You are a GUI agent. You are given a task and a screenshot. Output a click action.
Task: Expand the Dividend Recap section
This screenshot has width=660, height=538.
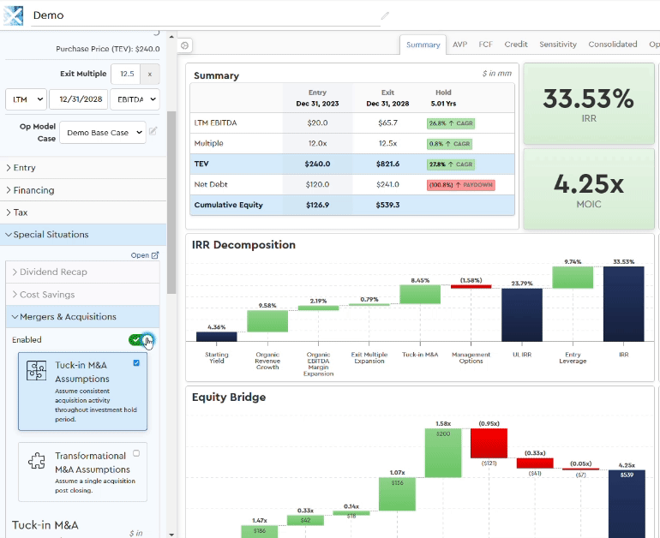(x=53, y=272)
